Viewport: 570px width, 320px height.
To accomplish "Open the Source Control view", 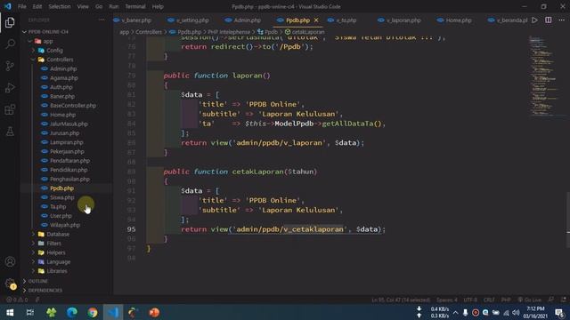I will 10,66.
